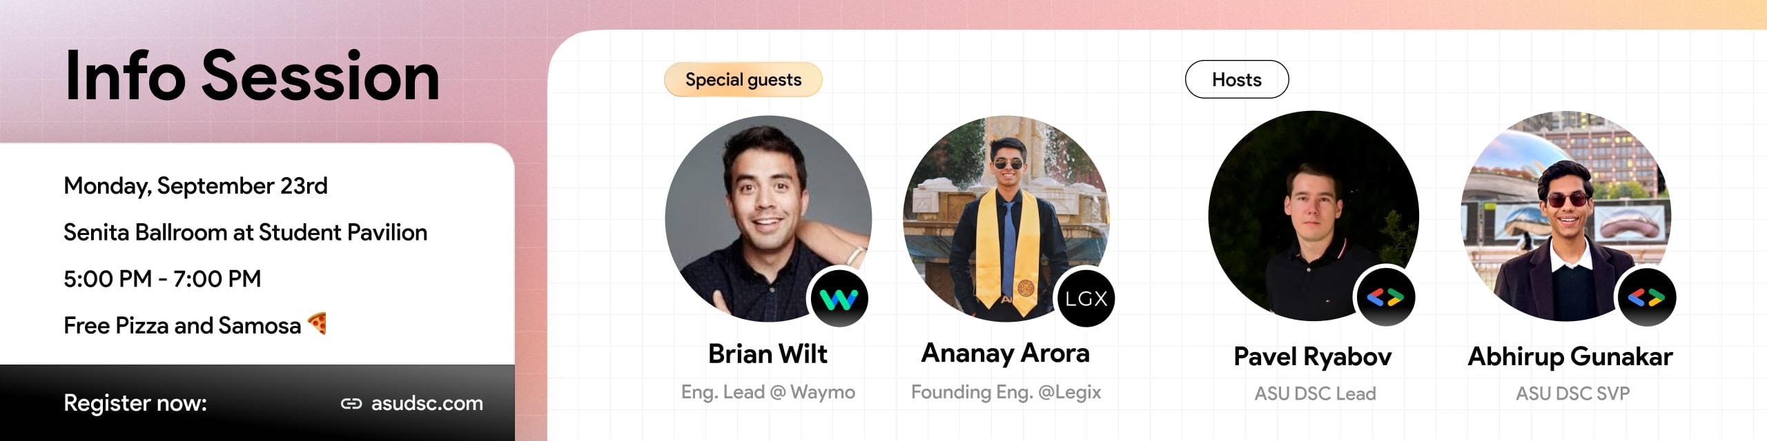
Task: Click the Brian Wilt name text
Action: click(x=768, y=353)
